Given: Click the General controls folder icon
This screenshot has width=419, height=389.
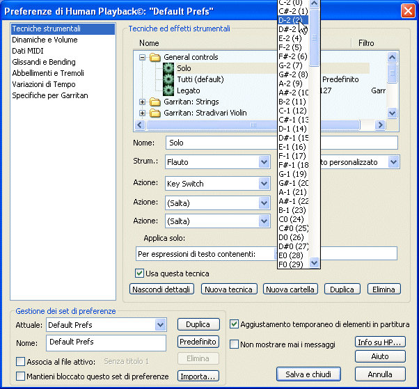Looking at the screenshot, I should [155, 57].
